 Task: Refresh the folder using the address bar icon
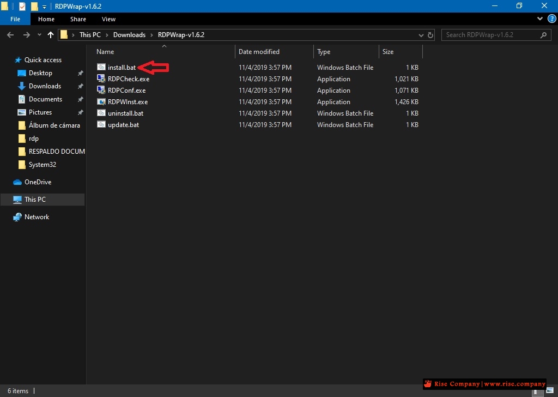click(430, 35)
